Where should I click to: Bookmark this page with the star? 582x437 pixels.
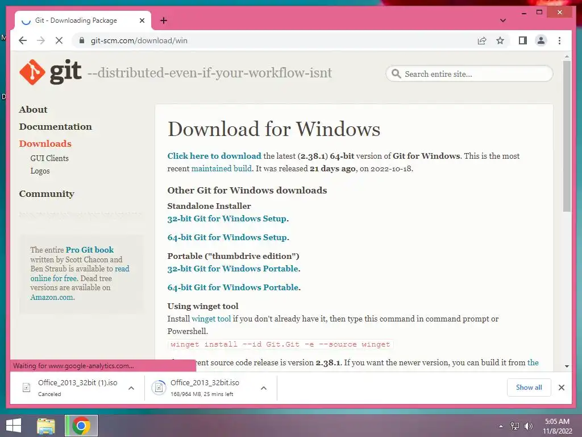tap(500, 40)
